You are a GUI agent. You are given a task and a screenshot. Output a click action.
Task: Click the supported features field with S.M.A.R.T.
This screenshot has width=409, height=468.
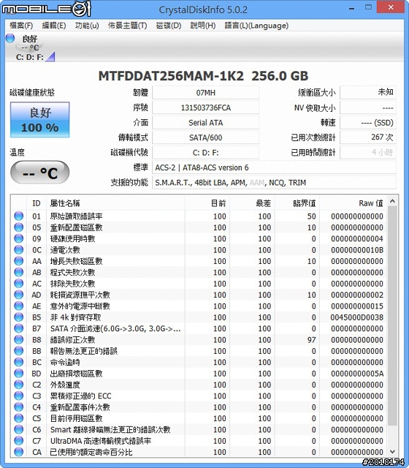[275, 182]
